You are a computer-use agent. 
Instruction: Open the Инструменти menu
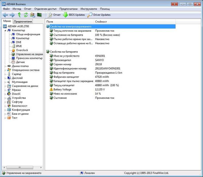pyautogui.click(x=89, y=9)
